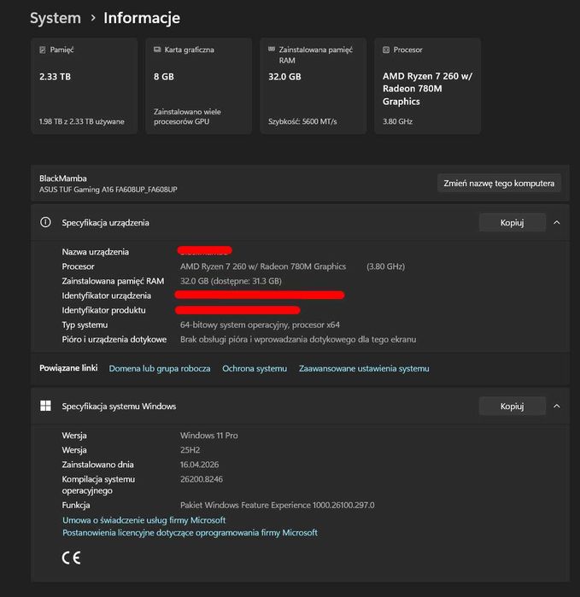Open Domena lub grupa robocza link

coord(160,369)
